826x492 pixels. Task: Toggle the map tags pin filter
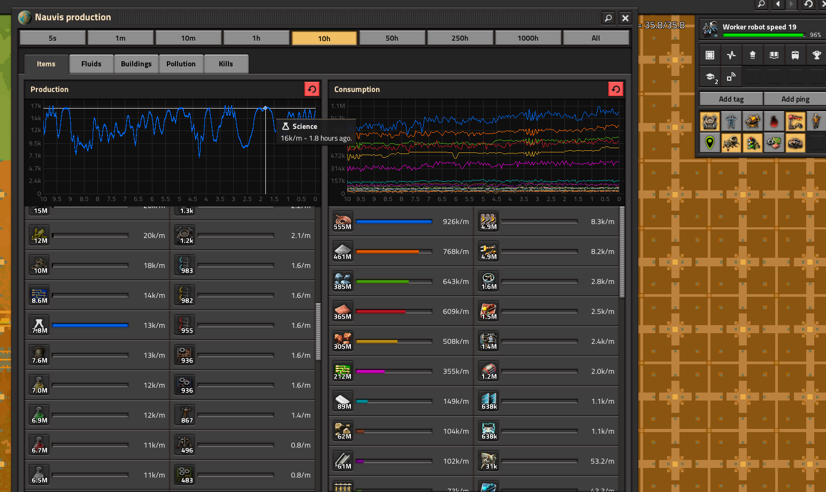pyautogui.click(x=710, y=143)
